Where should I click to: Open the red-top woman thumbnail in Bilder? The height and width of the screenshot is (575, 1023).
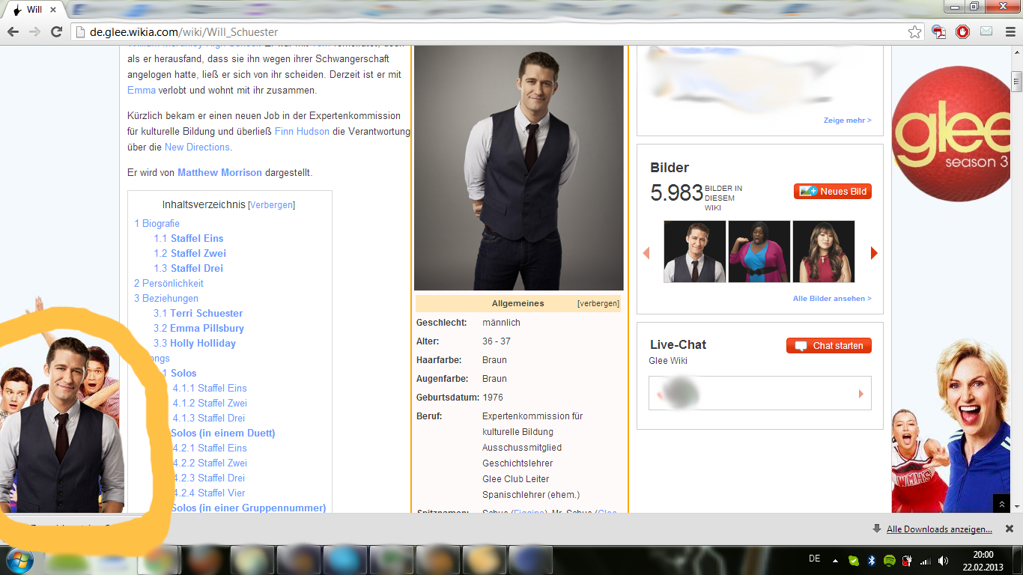click(x=824, y=252)
